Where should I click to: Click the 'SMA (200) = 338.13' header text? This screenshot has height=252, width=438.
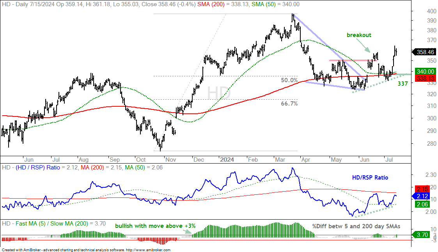point(223,4)
